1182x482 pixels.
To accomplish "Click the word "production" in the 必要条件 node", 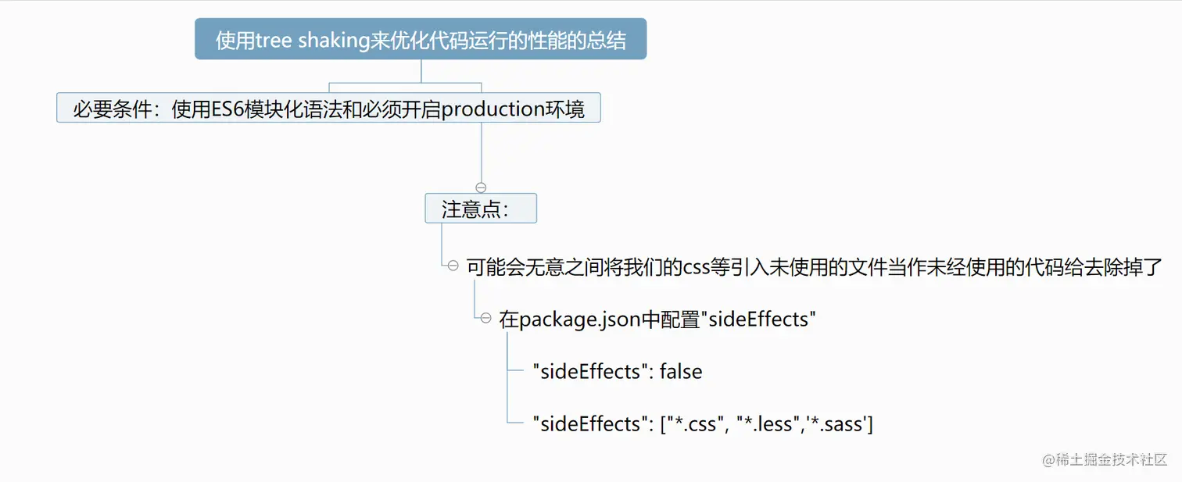I will pyautogui.click(x=492, y=109).
